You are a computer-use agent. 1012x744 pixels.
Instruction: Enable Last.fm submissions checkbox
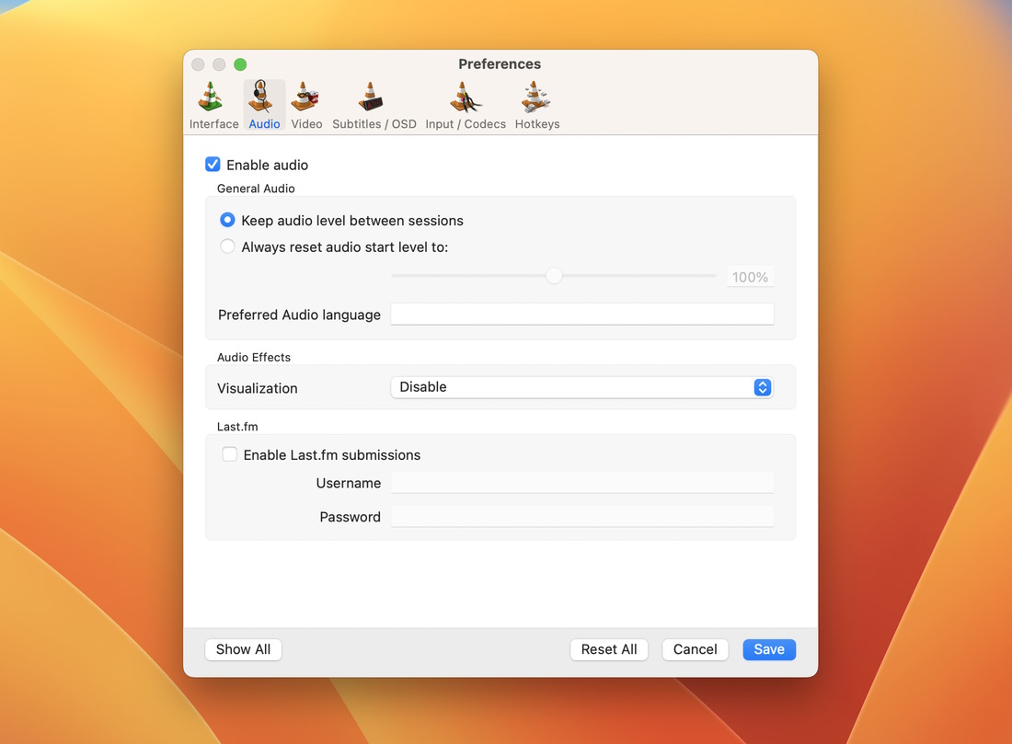[230, 454]
